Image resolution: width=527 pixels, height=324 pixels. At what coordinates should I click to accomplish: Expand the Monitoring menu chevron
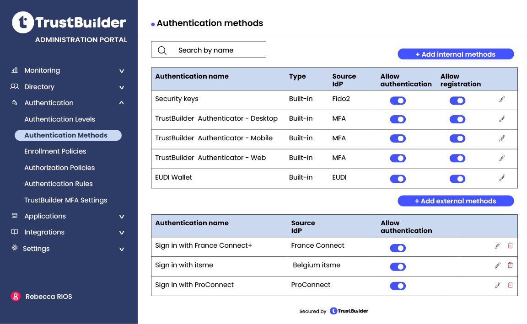coord(122,71)
